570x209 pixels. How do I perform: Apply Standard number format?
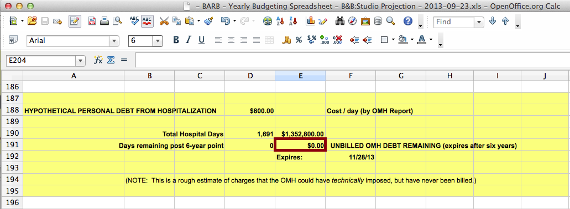[312, 40]
